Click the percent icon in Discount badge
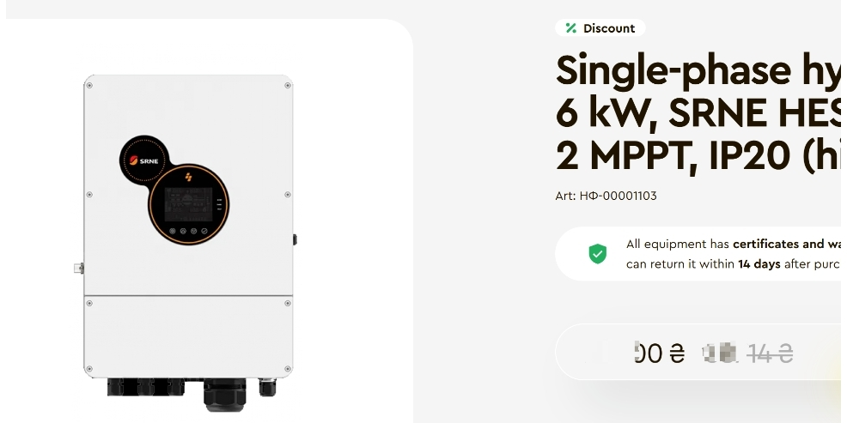This screenshot has width=847, height=423. pyautogui.click(x=571, y=28)
